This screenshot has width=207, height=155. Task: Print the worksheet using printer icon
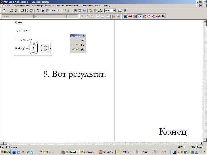22,11
